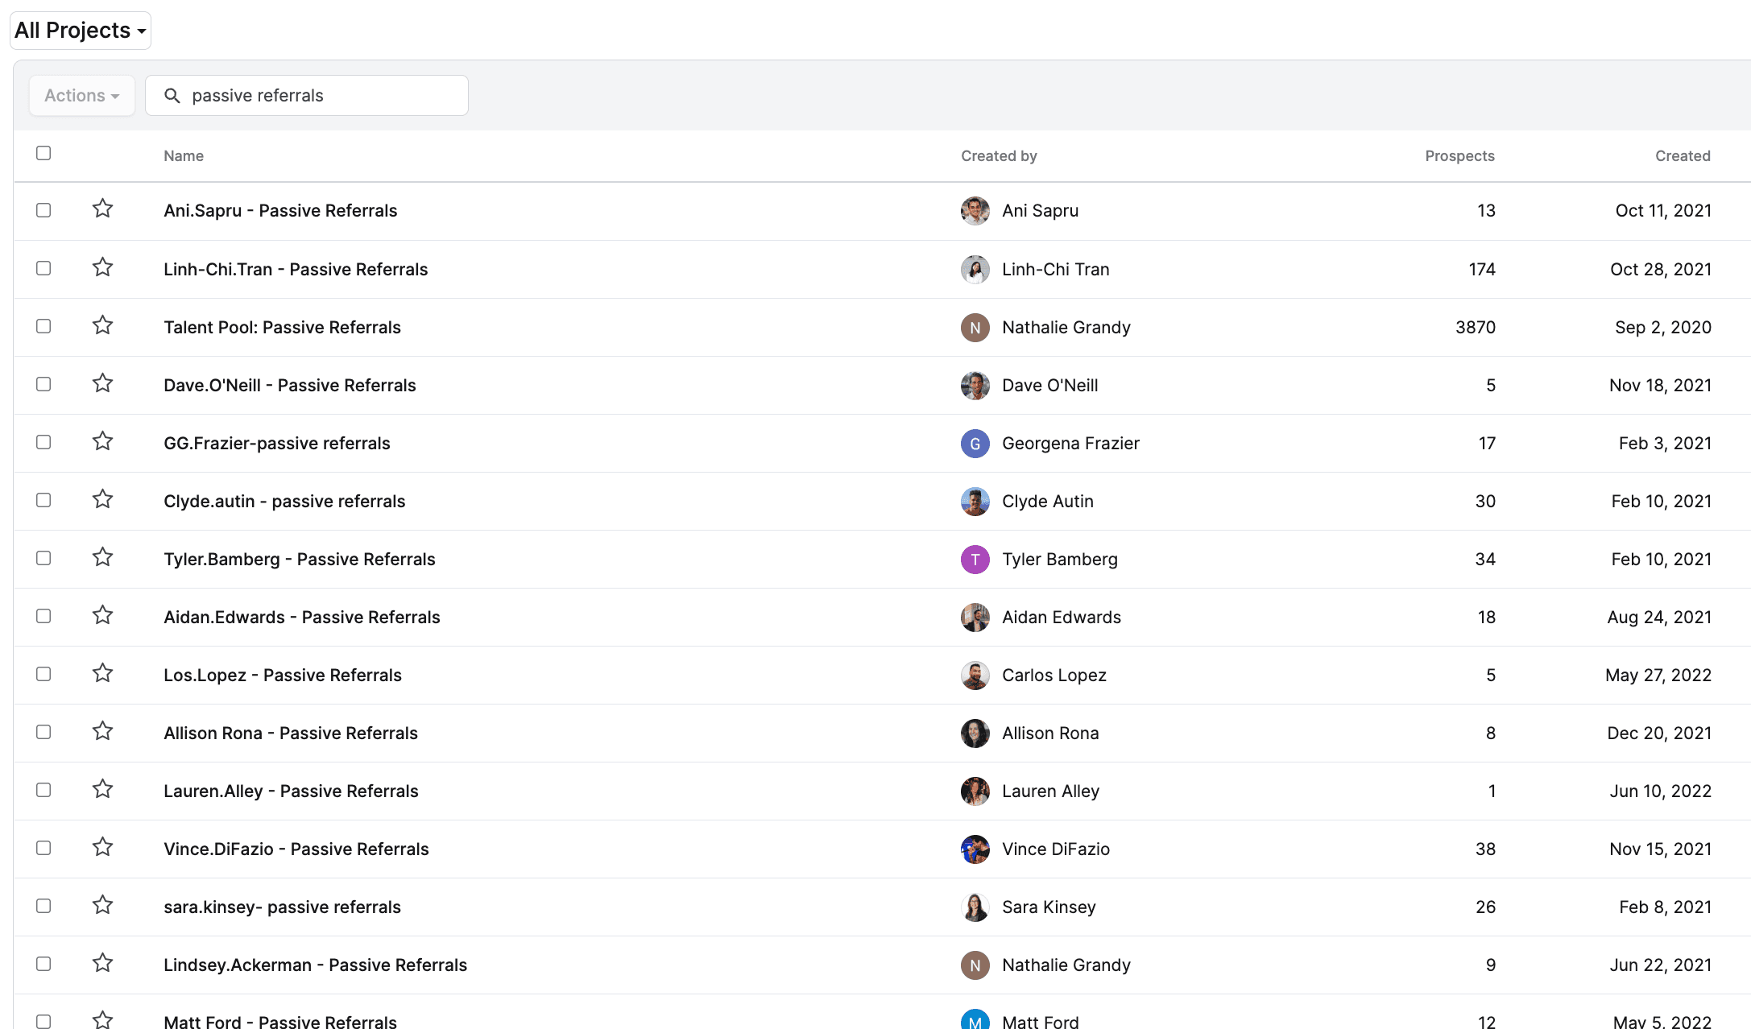Screen dimensions: 1751x1029
Task: Mark Lauren.Alley project as favorite
Action: [102, 790]
